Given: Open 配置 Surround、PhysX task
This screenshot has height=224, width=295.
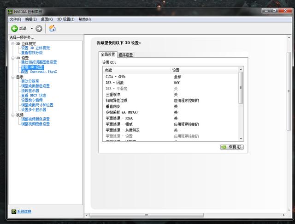Looking at the screenshot, I should [x=39, y=72].
